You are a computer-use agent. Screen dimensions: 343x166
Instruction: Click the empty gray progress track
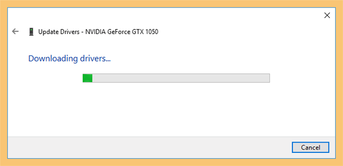181,78
